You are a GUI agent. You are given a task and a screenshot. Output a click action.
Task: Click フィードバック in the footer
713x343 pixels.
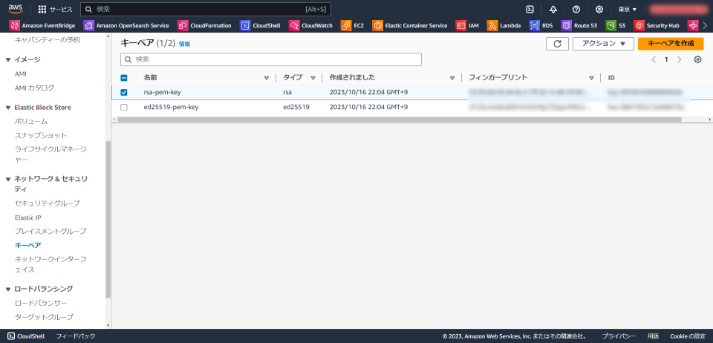click(x=76, y=336)
